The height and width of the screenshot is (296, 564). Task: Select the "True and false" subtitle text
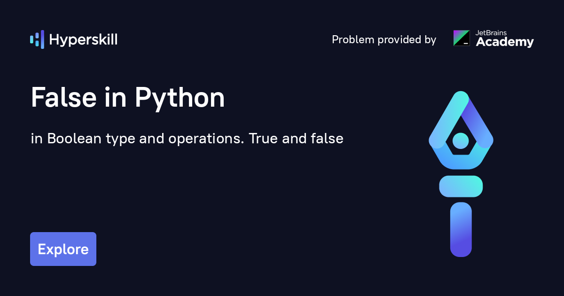tap(296, 139)
